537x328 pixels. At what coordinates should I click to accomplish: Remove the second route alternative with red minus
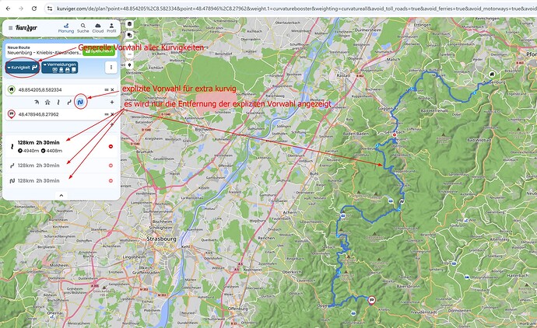click(x=111, y=166)
